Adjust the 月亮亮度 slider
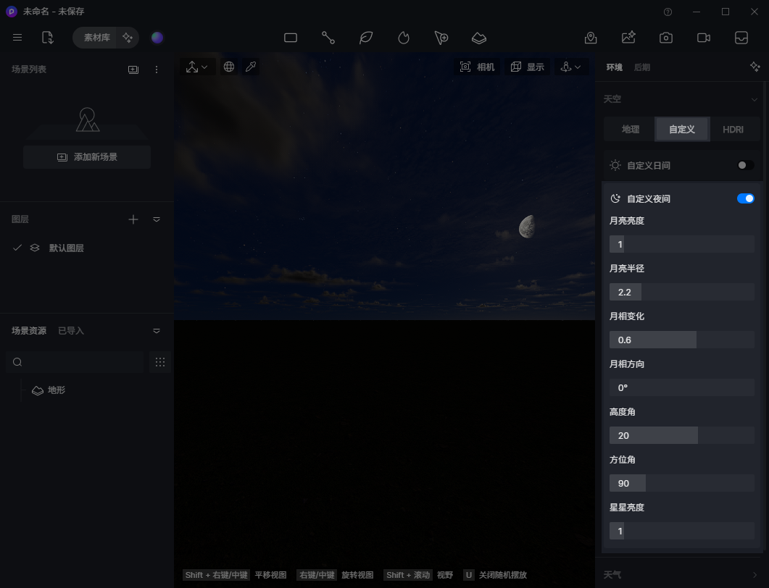 682,244
